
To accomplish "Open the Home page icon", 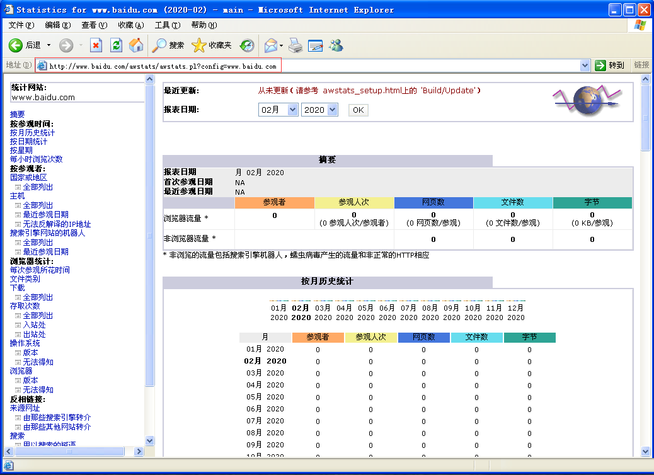I will tap(136, 45).
